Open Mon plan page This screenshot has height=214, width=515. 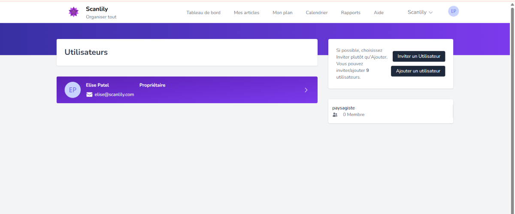point(282,13)
